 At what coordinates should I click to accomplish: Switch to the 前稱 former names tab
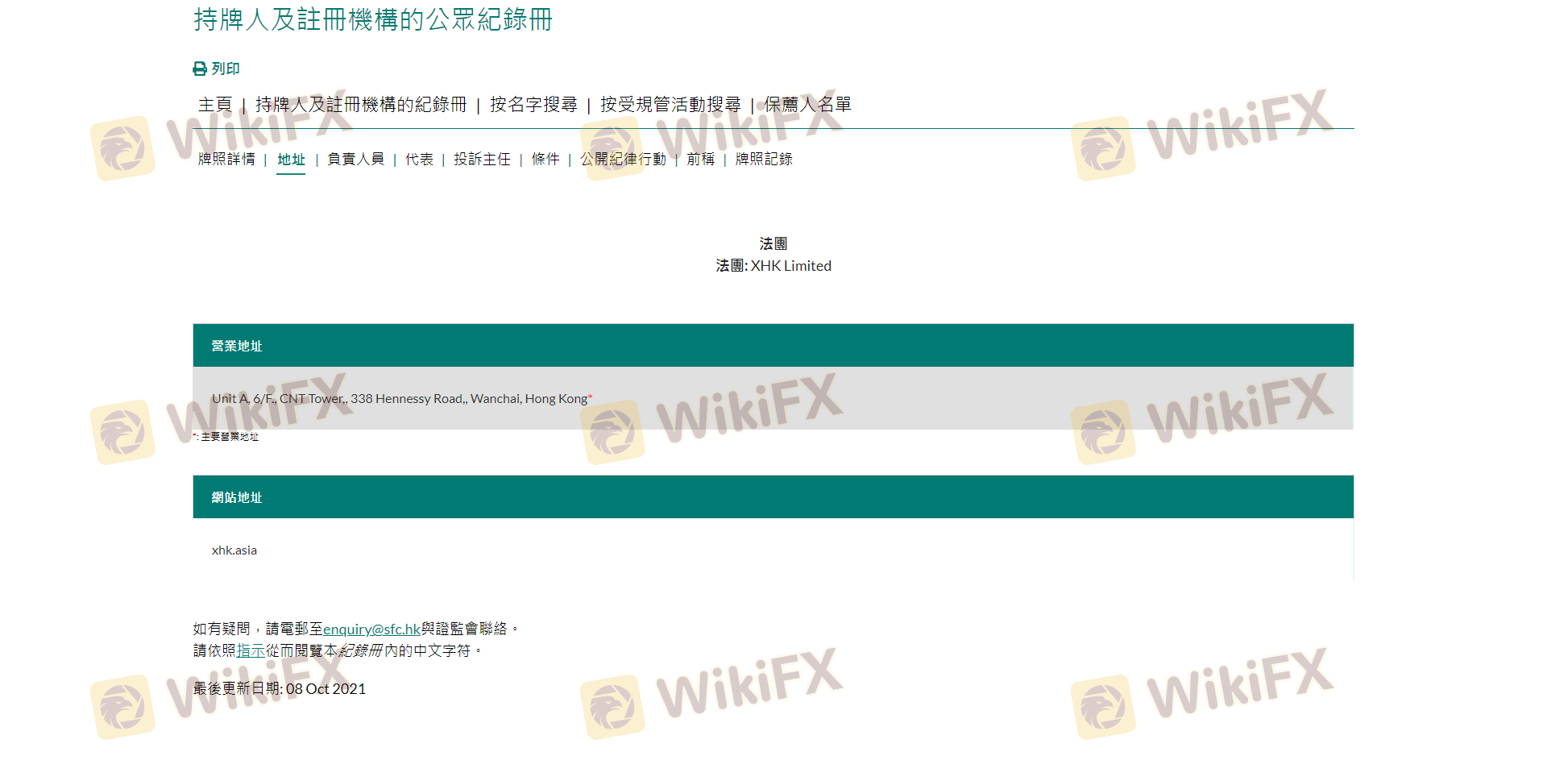tap(700, 160)
